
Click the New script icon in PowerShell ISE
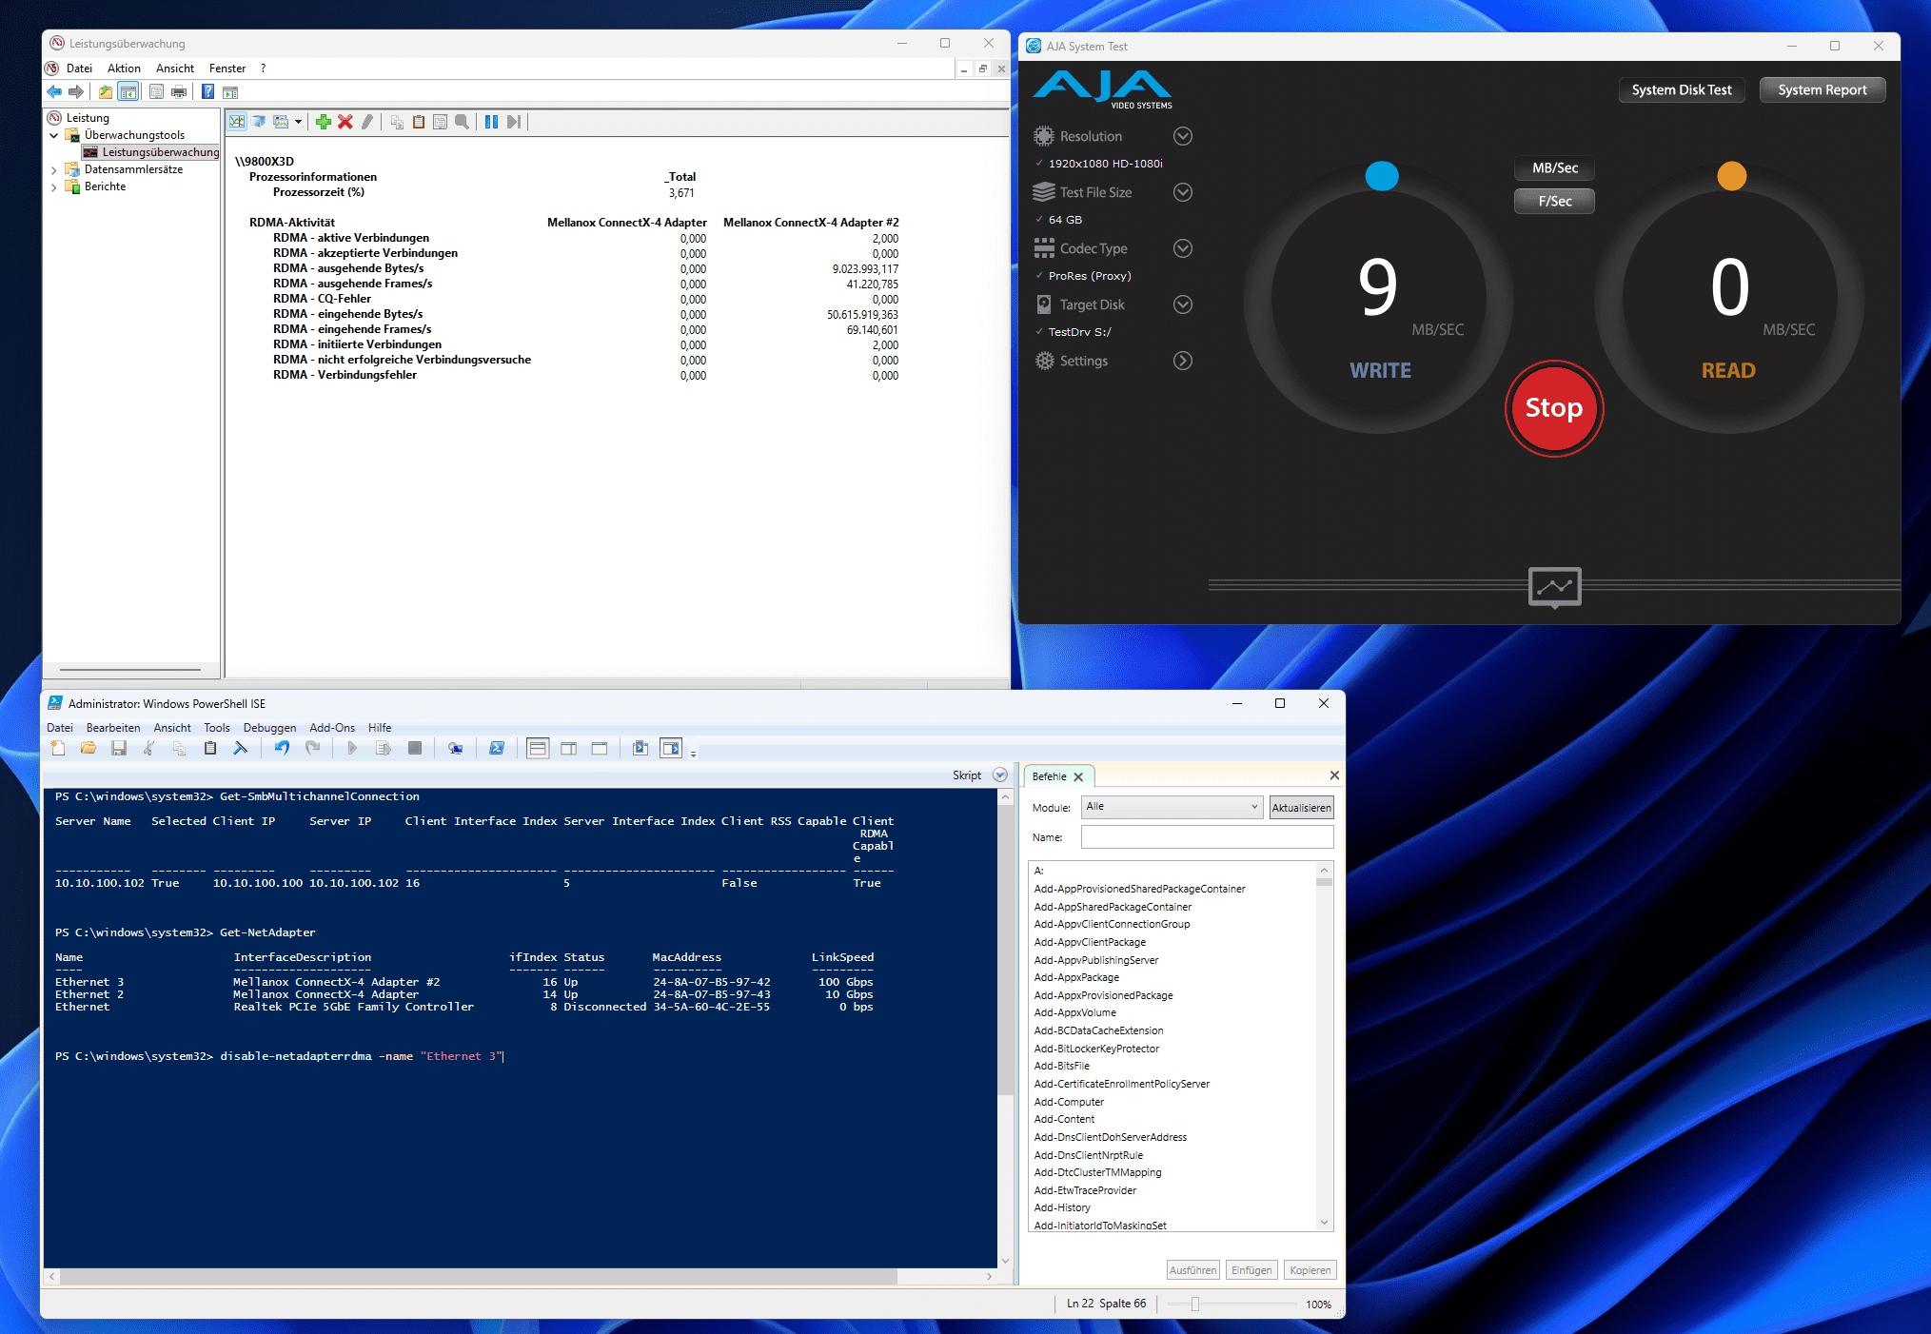click(x=58, y=749)
